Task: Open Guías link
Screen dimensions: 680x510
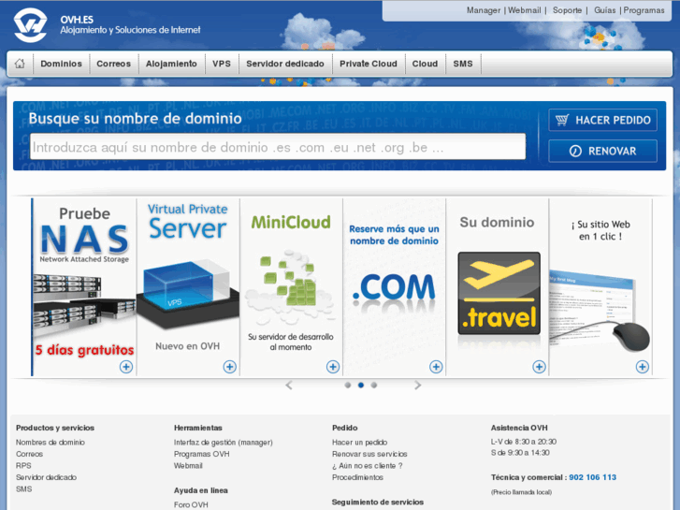Action: tap(605, 10)
